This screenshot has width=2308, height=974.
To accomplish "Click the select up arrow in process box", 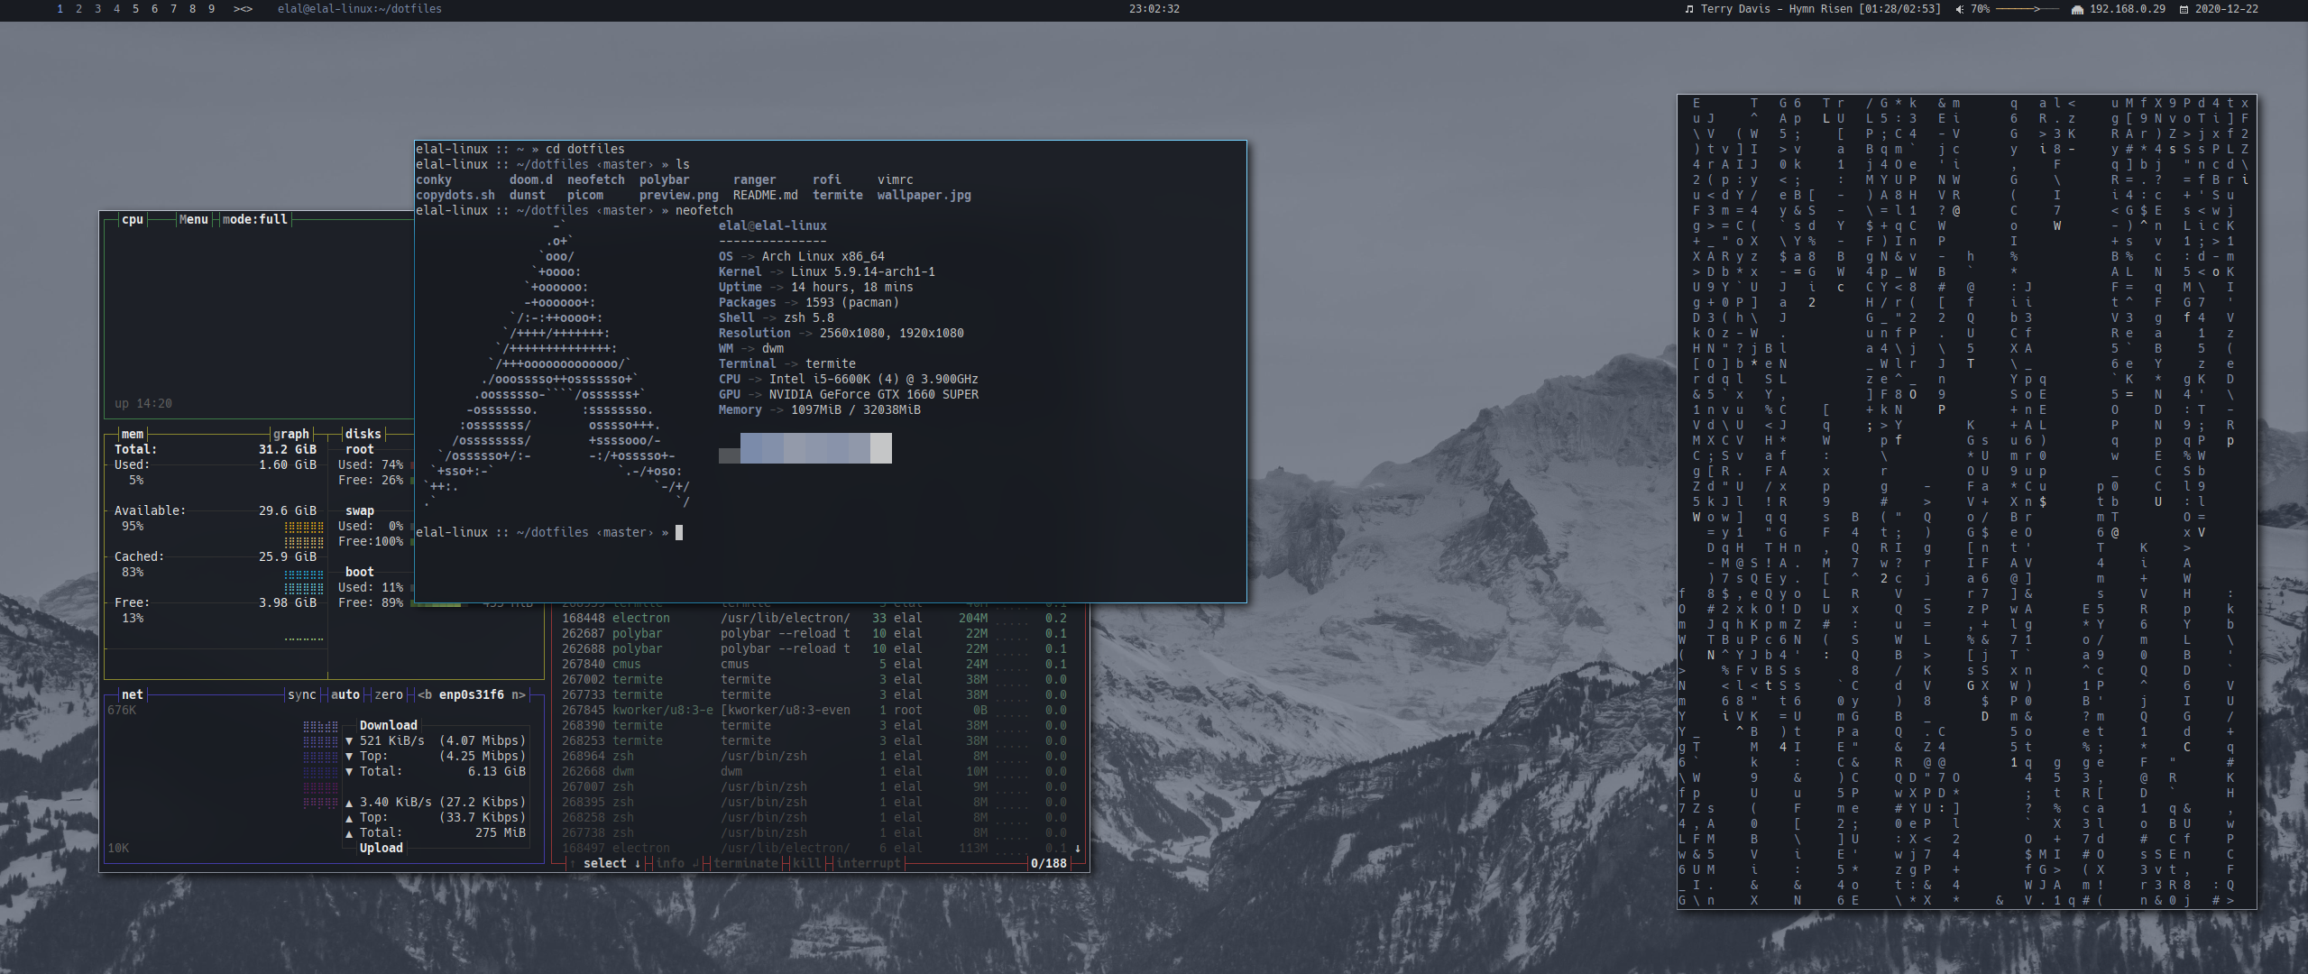I will coord(573,863).
